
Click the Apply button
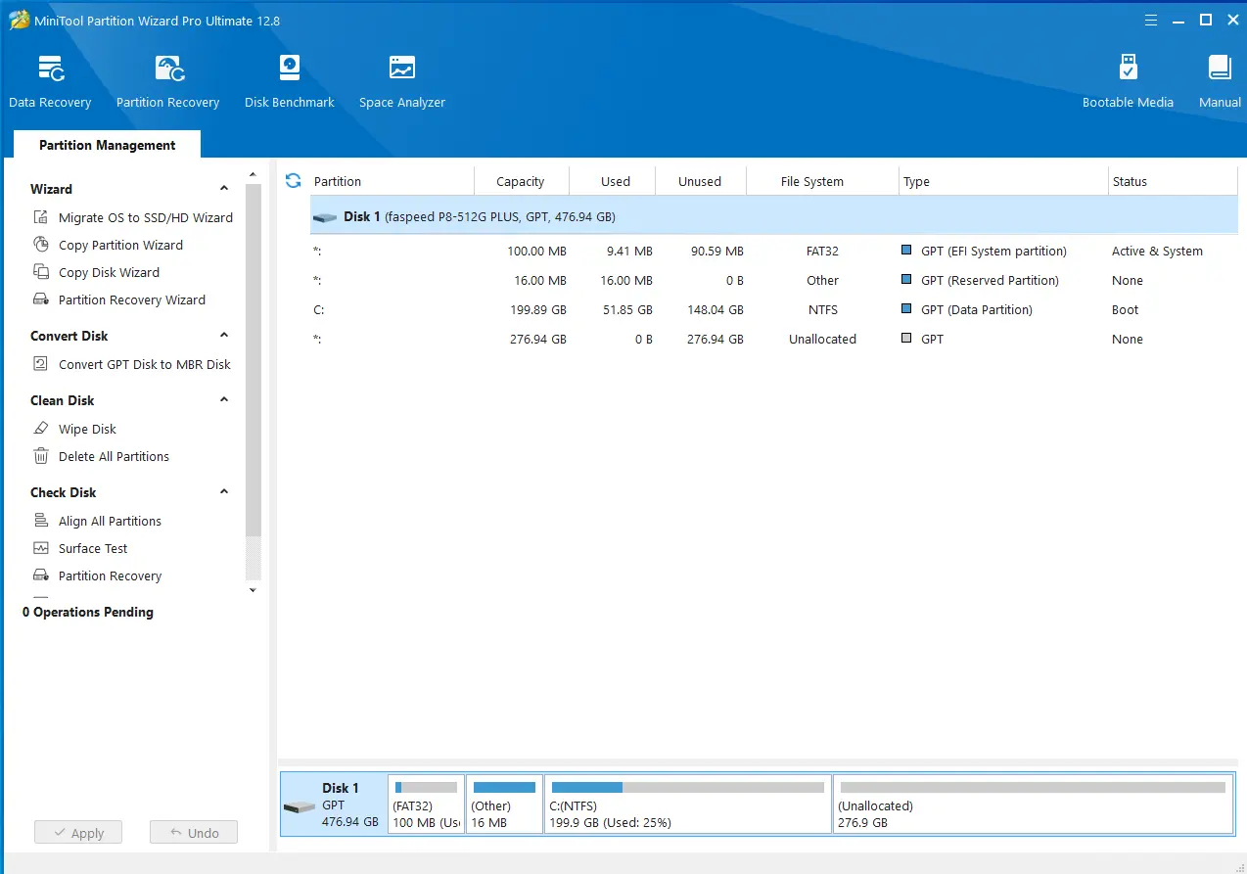pos(78,833)
